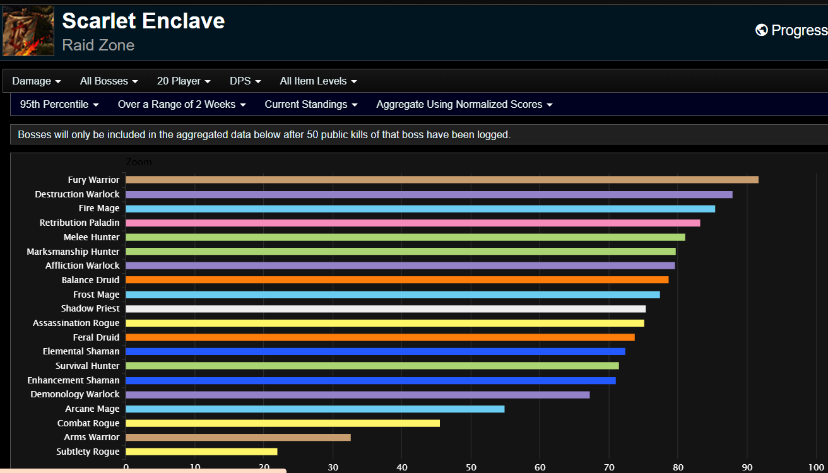The height and width of the screenshot is (473, 828).
Task: Select the Enhancement Shaman label
Action: (x=73, y=380)
